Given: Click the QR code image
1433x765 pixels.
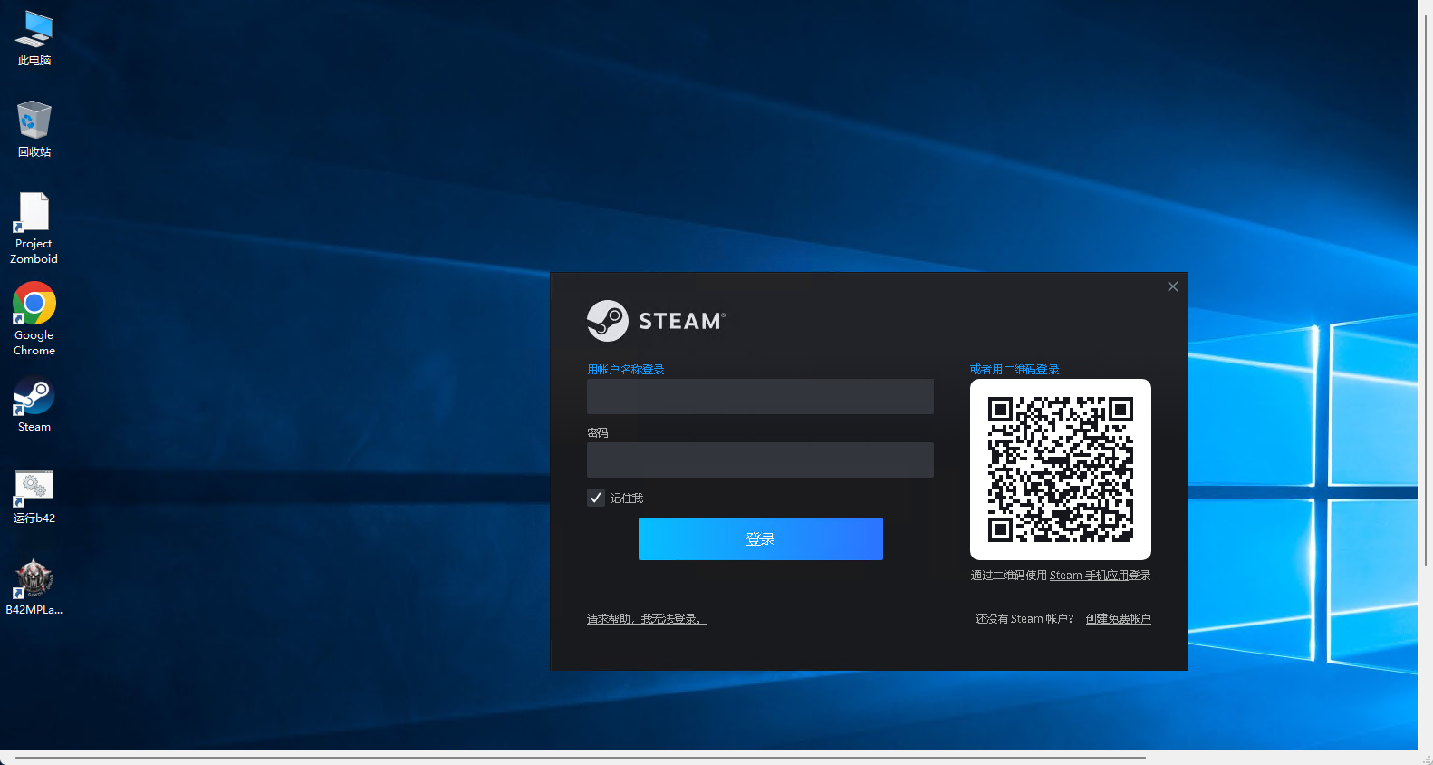Looking at the screenshot, I should click(x=1060, y=469).
